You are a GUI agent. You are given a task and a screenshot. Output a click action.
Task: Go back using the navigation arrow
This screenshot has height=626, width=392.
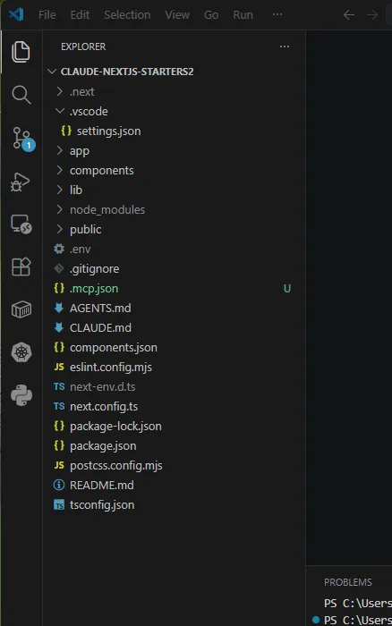[349, 15]
